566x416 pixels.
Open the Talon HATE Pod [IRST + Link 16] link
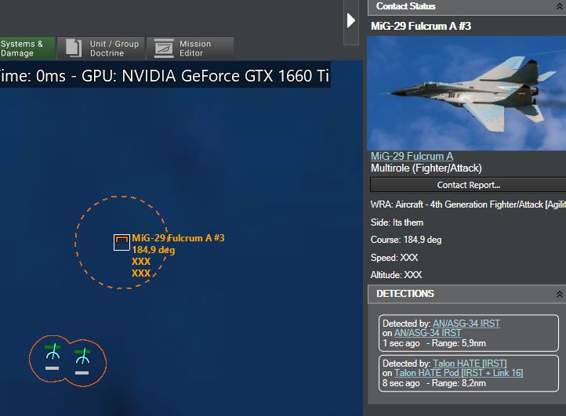pyautogui.click(x=459, y=373)
